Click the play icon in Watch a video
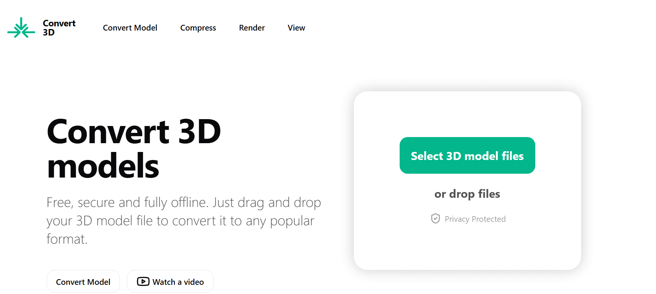 coord(143,281)
